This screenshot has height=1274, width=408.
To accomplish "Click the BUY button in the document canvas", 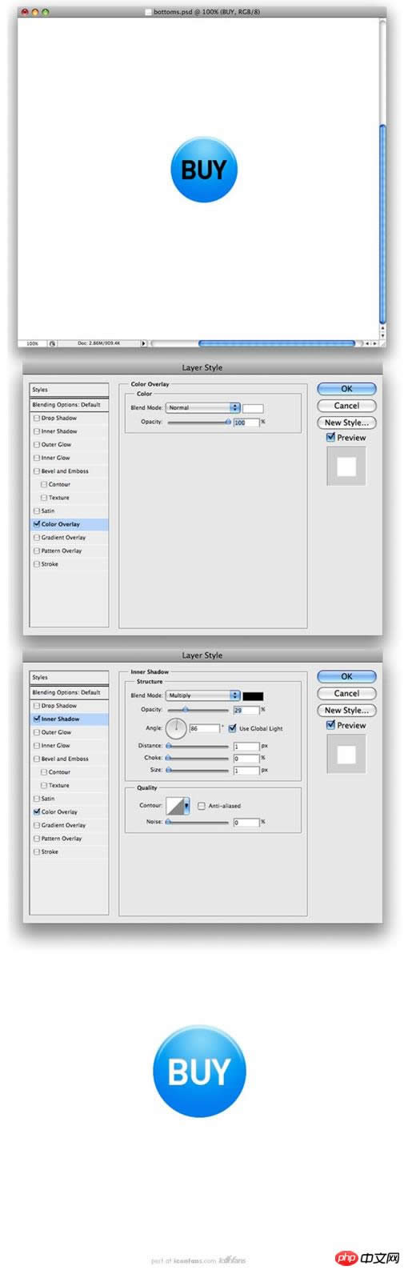I will pyautogui.click(x=204, y=169).
